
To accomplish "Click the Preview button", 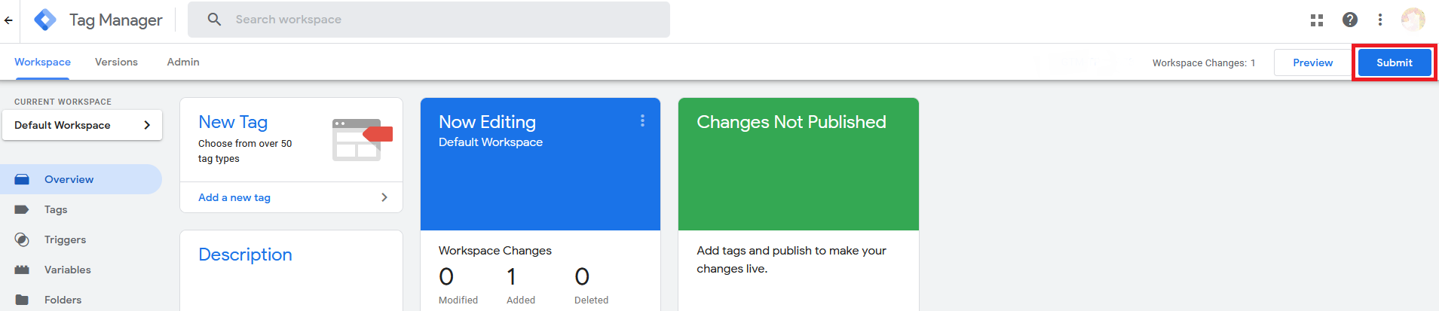I will point(1312,63).
